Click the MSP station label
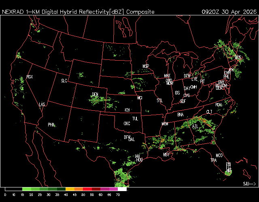Image resolution: width=259 pixels, height=202 pixels. click(x=146, y=66)
